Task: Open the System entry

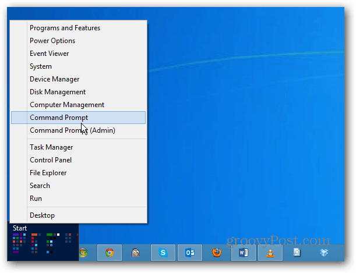Action: pos(78,66)
